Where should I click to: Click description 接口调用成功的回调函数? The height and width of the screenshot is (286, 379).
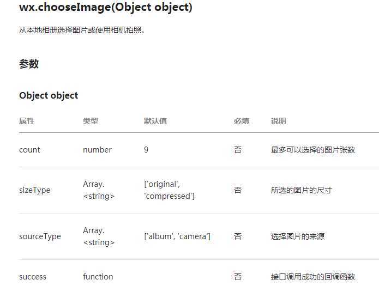(x=313, y=277)
